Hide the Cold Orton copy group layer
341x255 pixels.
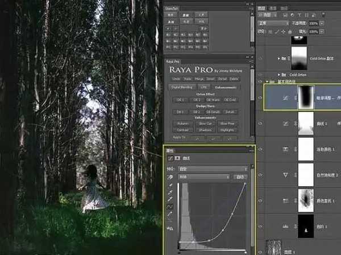point(261,57)
